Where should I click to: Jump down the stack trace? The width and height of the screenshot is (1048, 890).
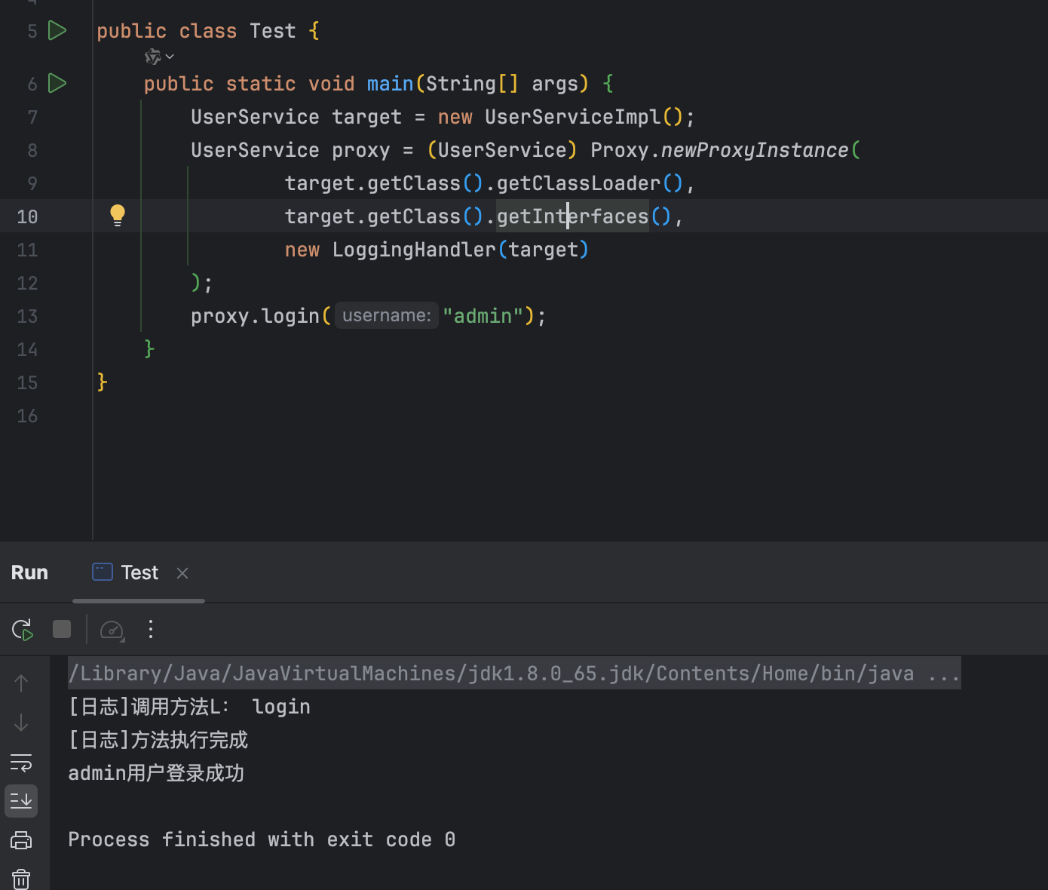point(21,723)
